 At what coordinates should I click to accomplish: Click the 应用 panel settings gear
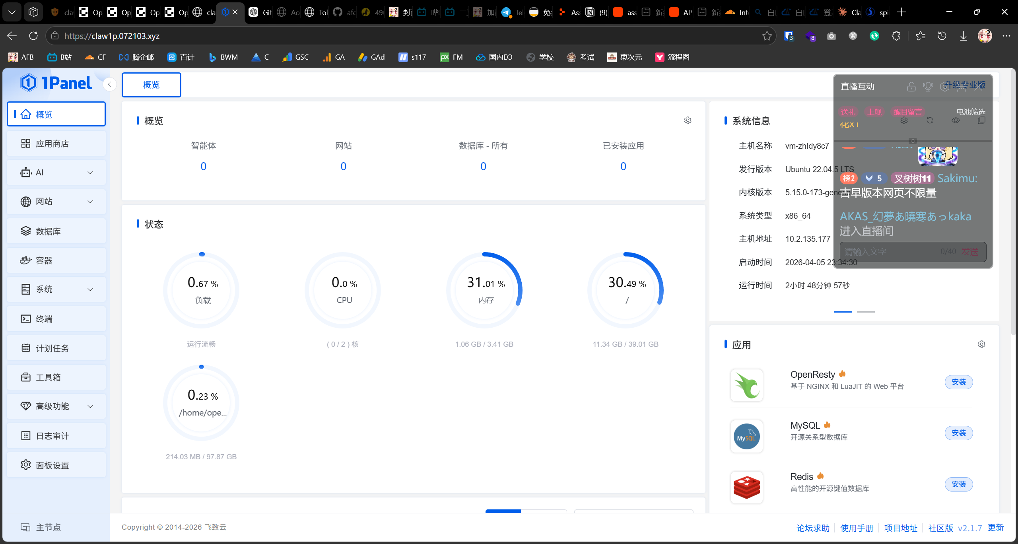click(981, 344)
